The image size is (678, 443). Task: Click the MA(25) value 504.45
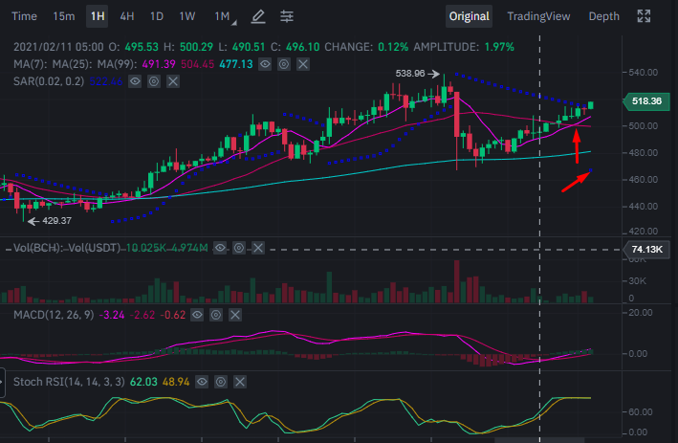pyautogui.click(x=197, y=64)
